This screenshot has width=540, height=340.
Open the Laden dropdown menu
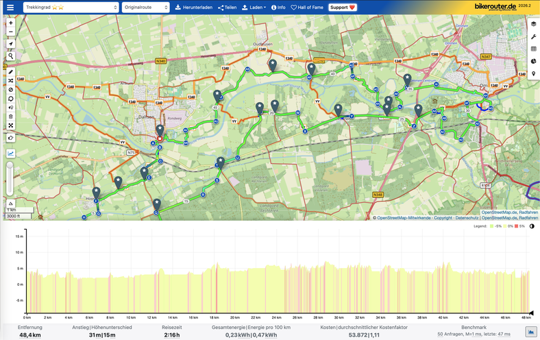pos(254,7)
